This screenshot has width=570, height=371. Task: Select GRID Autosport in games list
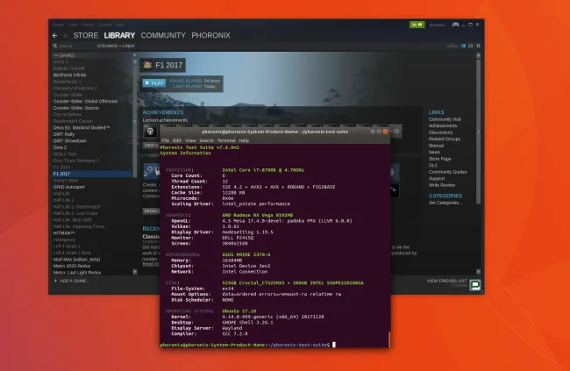(69, 187)
